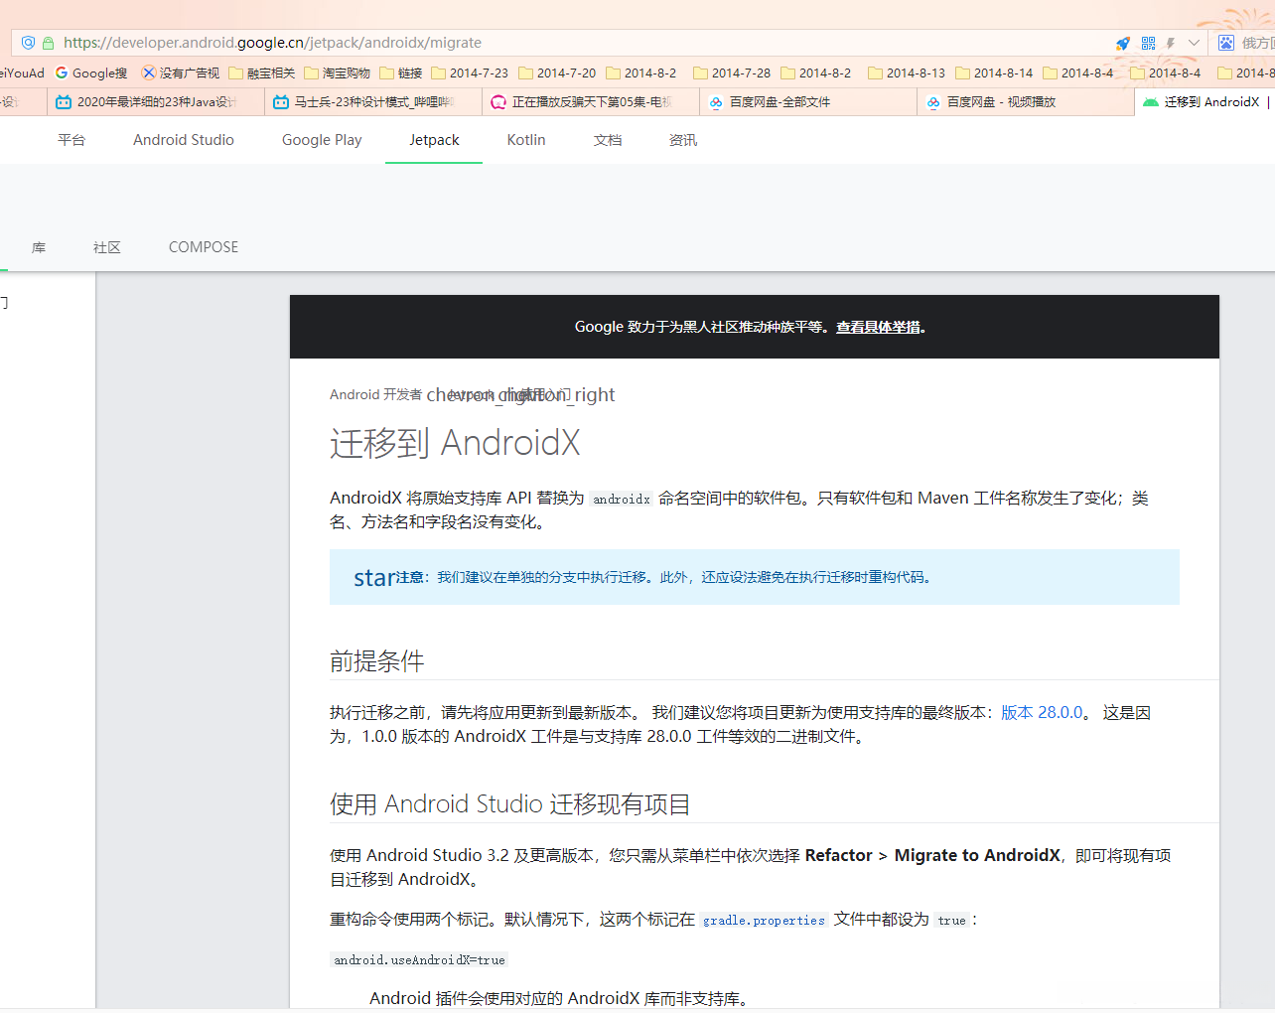The width and height of the screenshot is (1275, 1013).
Task: Click the 迁移到 AndroidX page heading
Action: 455,443
